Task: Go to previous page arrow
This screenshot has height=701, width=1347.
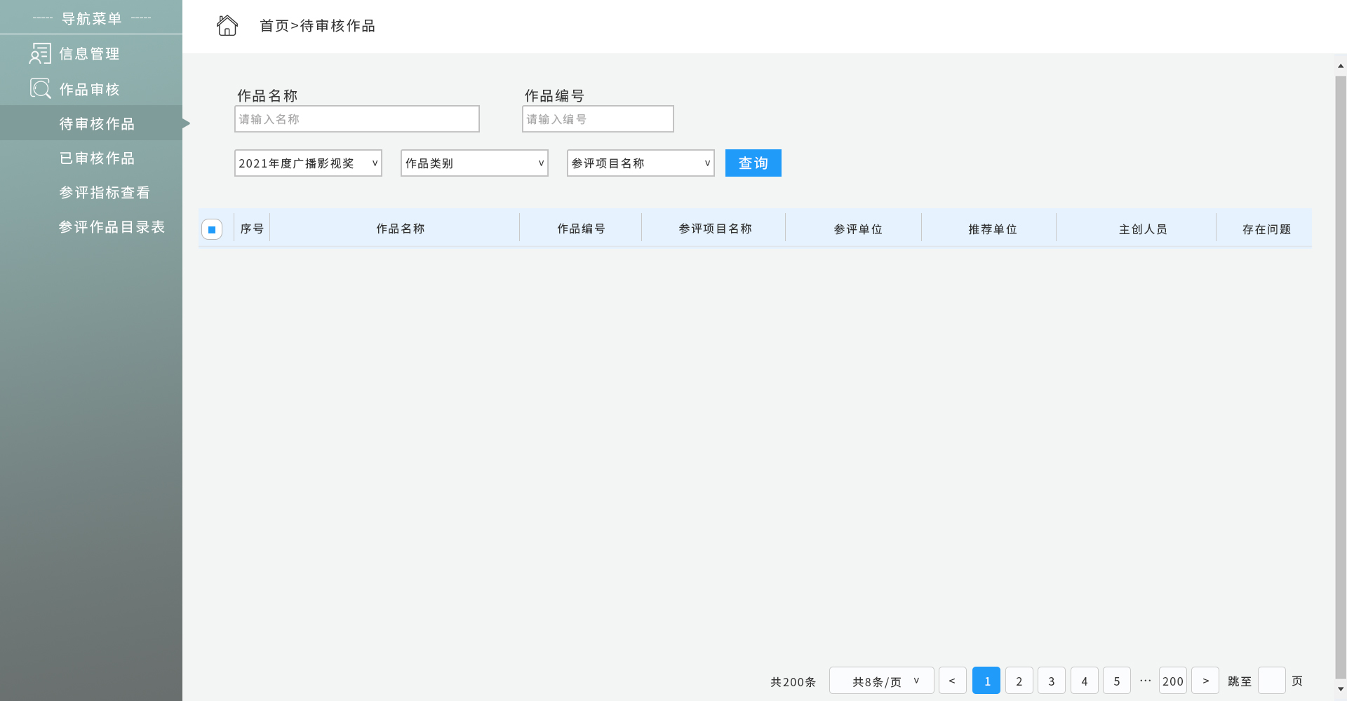Action: click(952, 681)
